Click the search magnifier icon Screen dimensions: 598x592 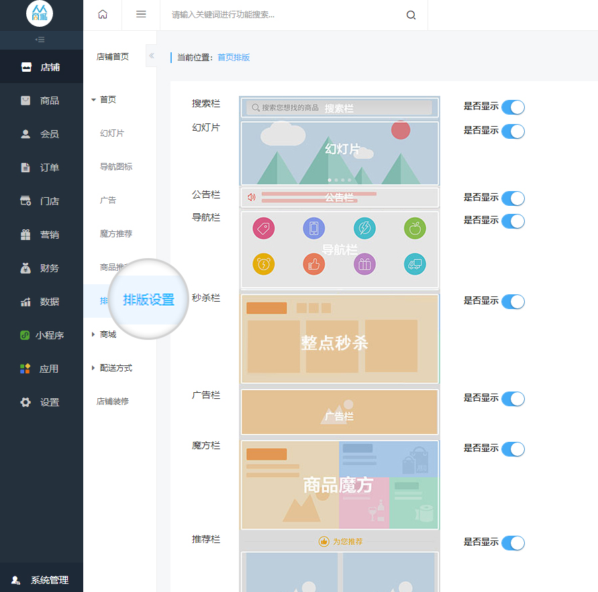411,15
